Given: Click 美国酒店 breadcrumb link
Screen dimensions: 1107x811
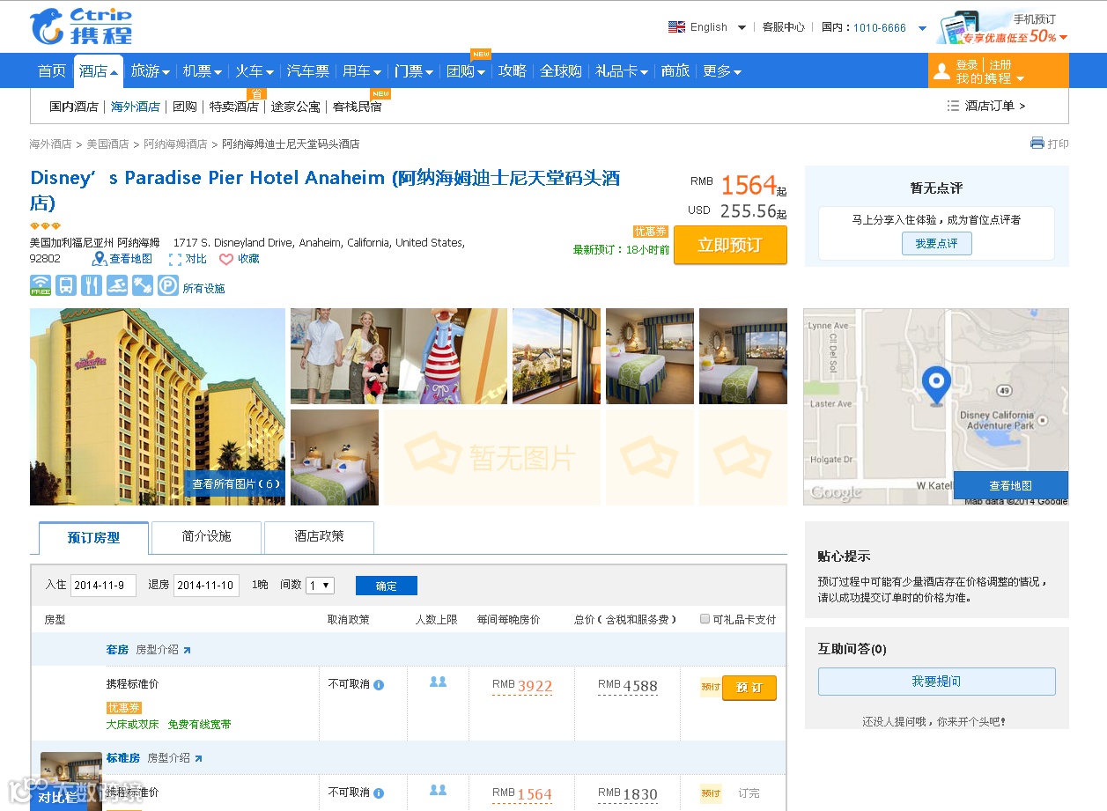Looking at the screenshot, I should pos(107,144).
